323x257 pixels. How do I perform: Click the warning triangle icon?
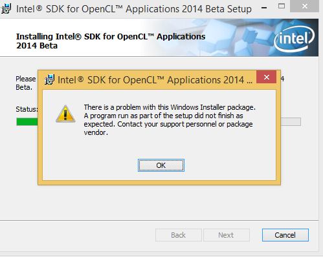point(65,114)
